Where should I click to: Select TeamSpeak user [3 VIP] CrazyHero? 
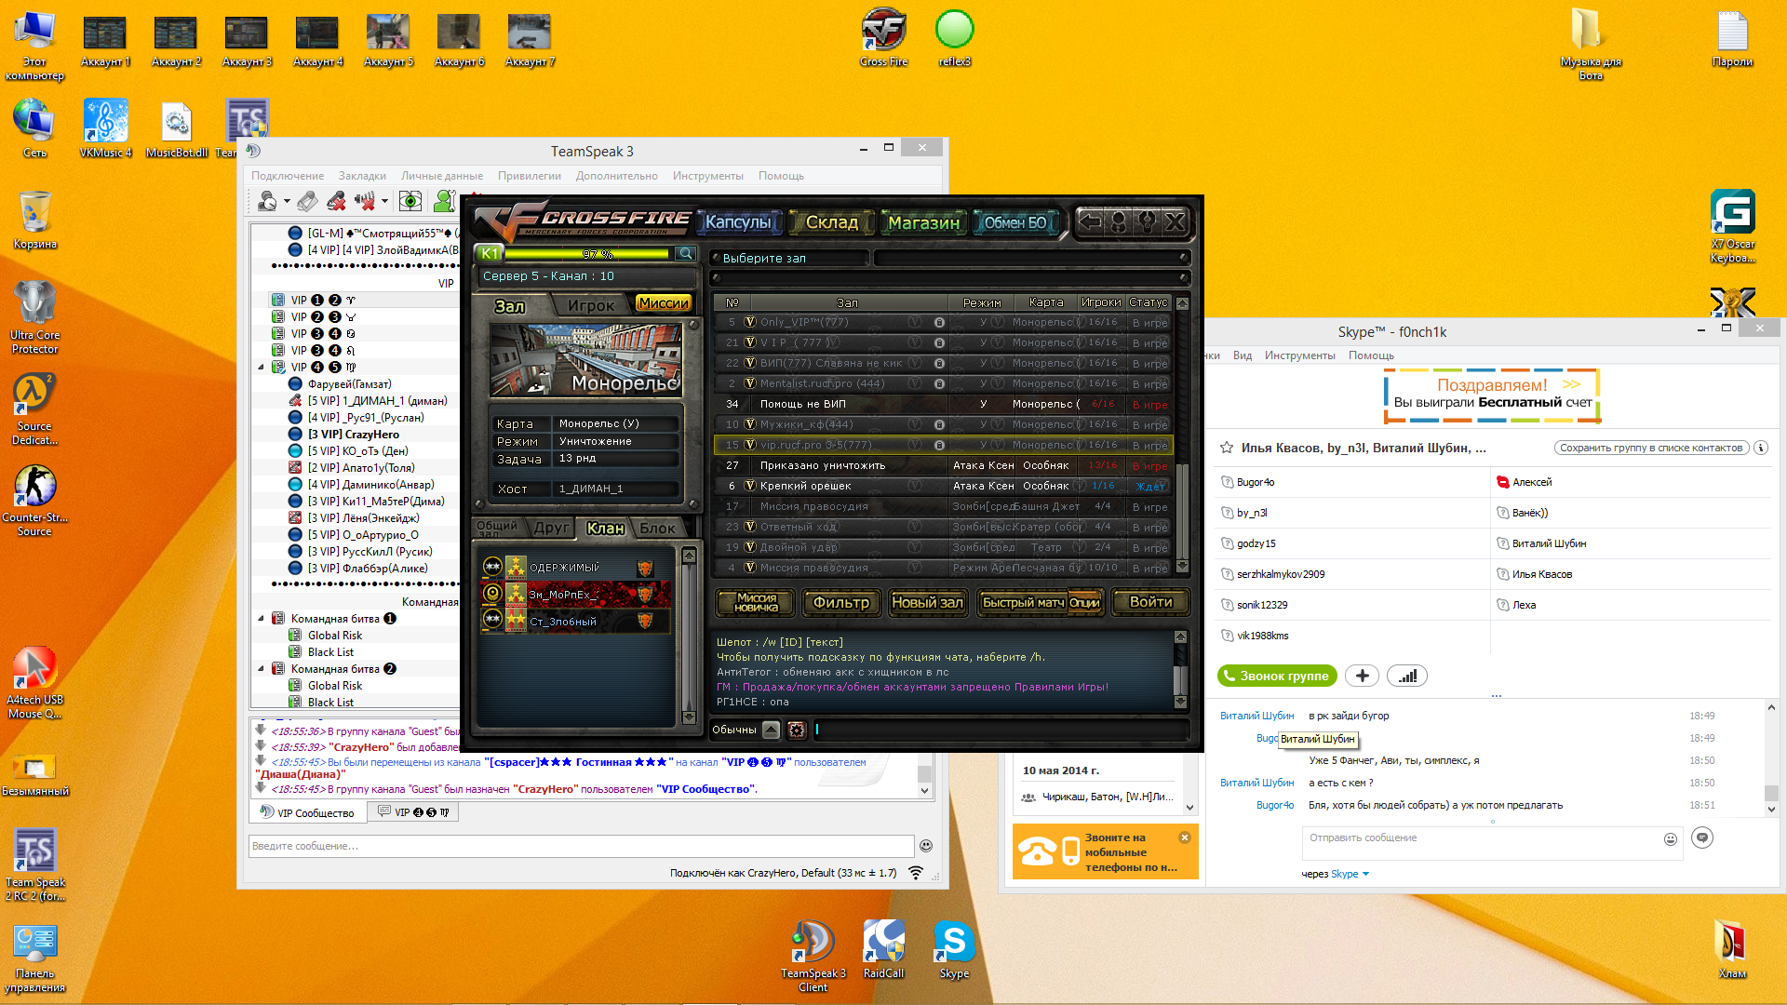click(x=354, y=435)
